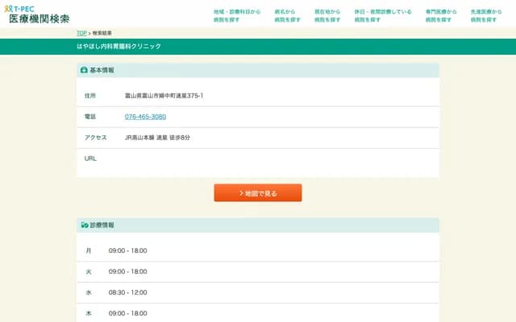Open 休日・夜間診療している病院を探す menu
The height and width of the screenshot is (322, 516).
point(383,15)
